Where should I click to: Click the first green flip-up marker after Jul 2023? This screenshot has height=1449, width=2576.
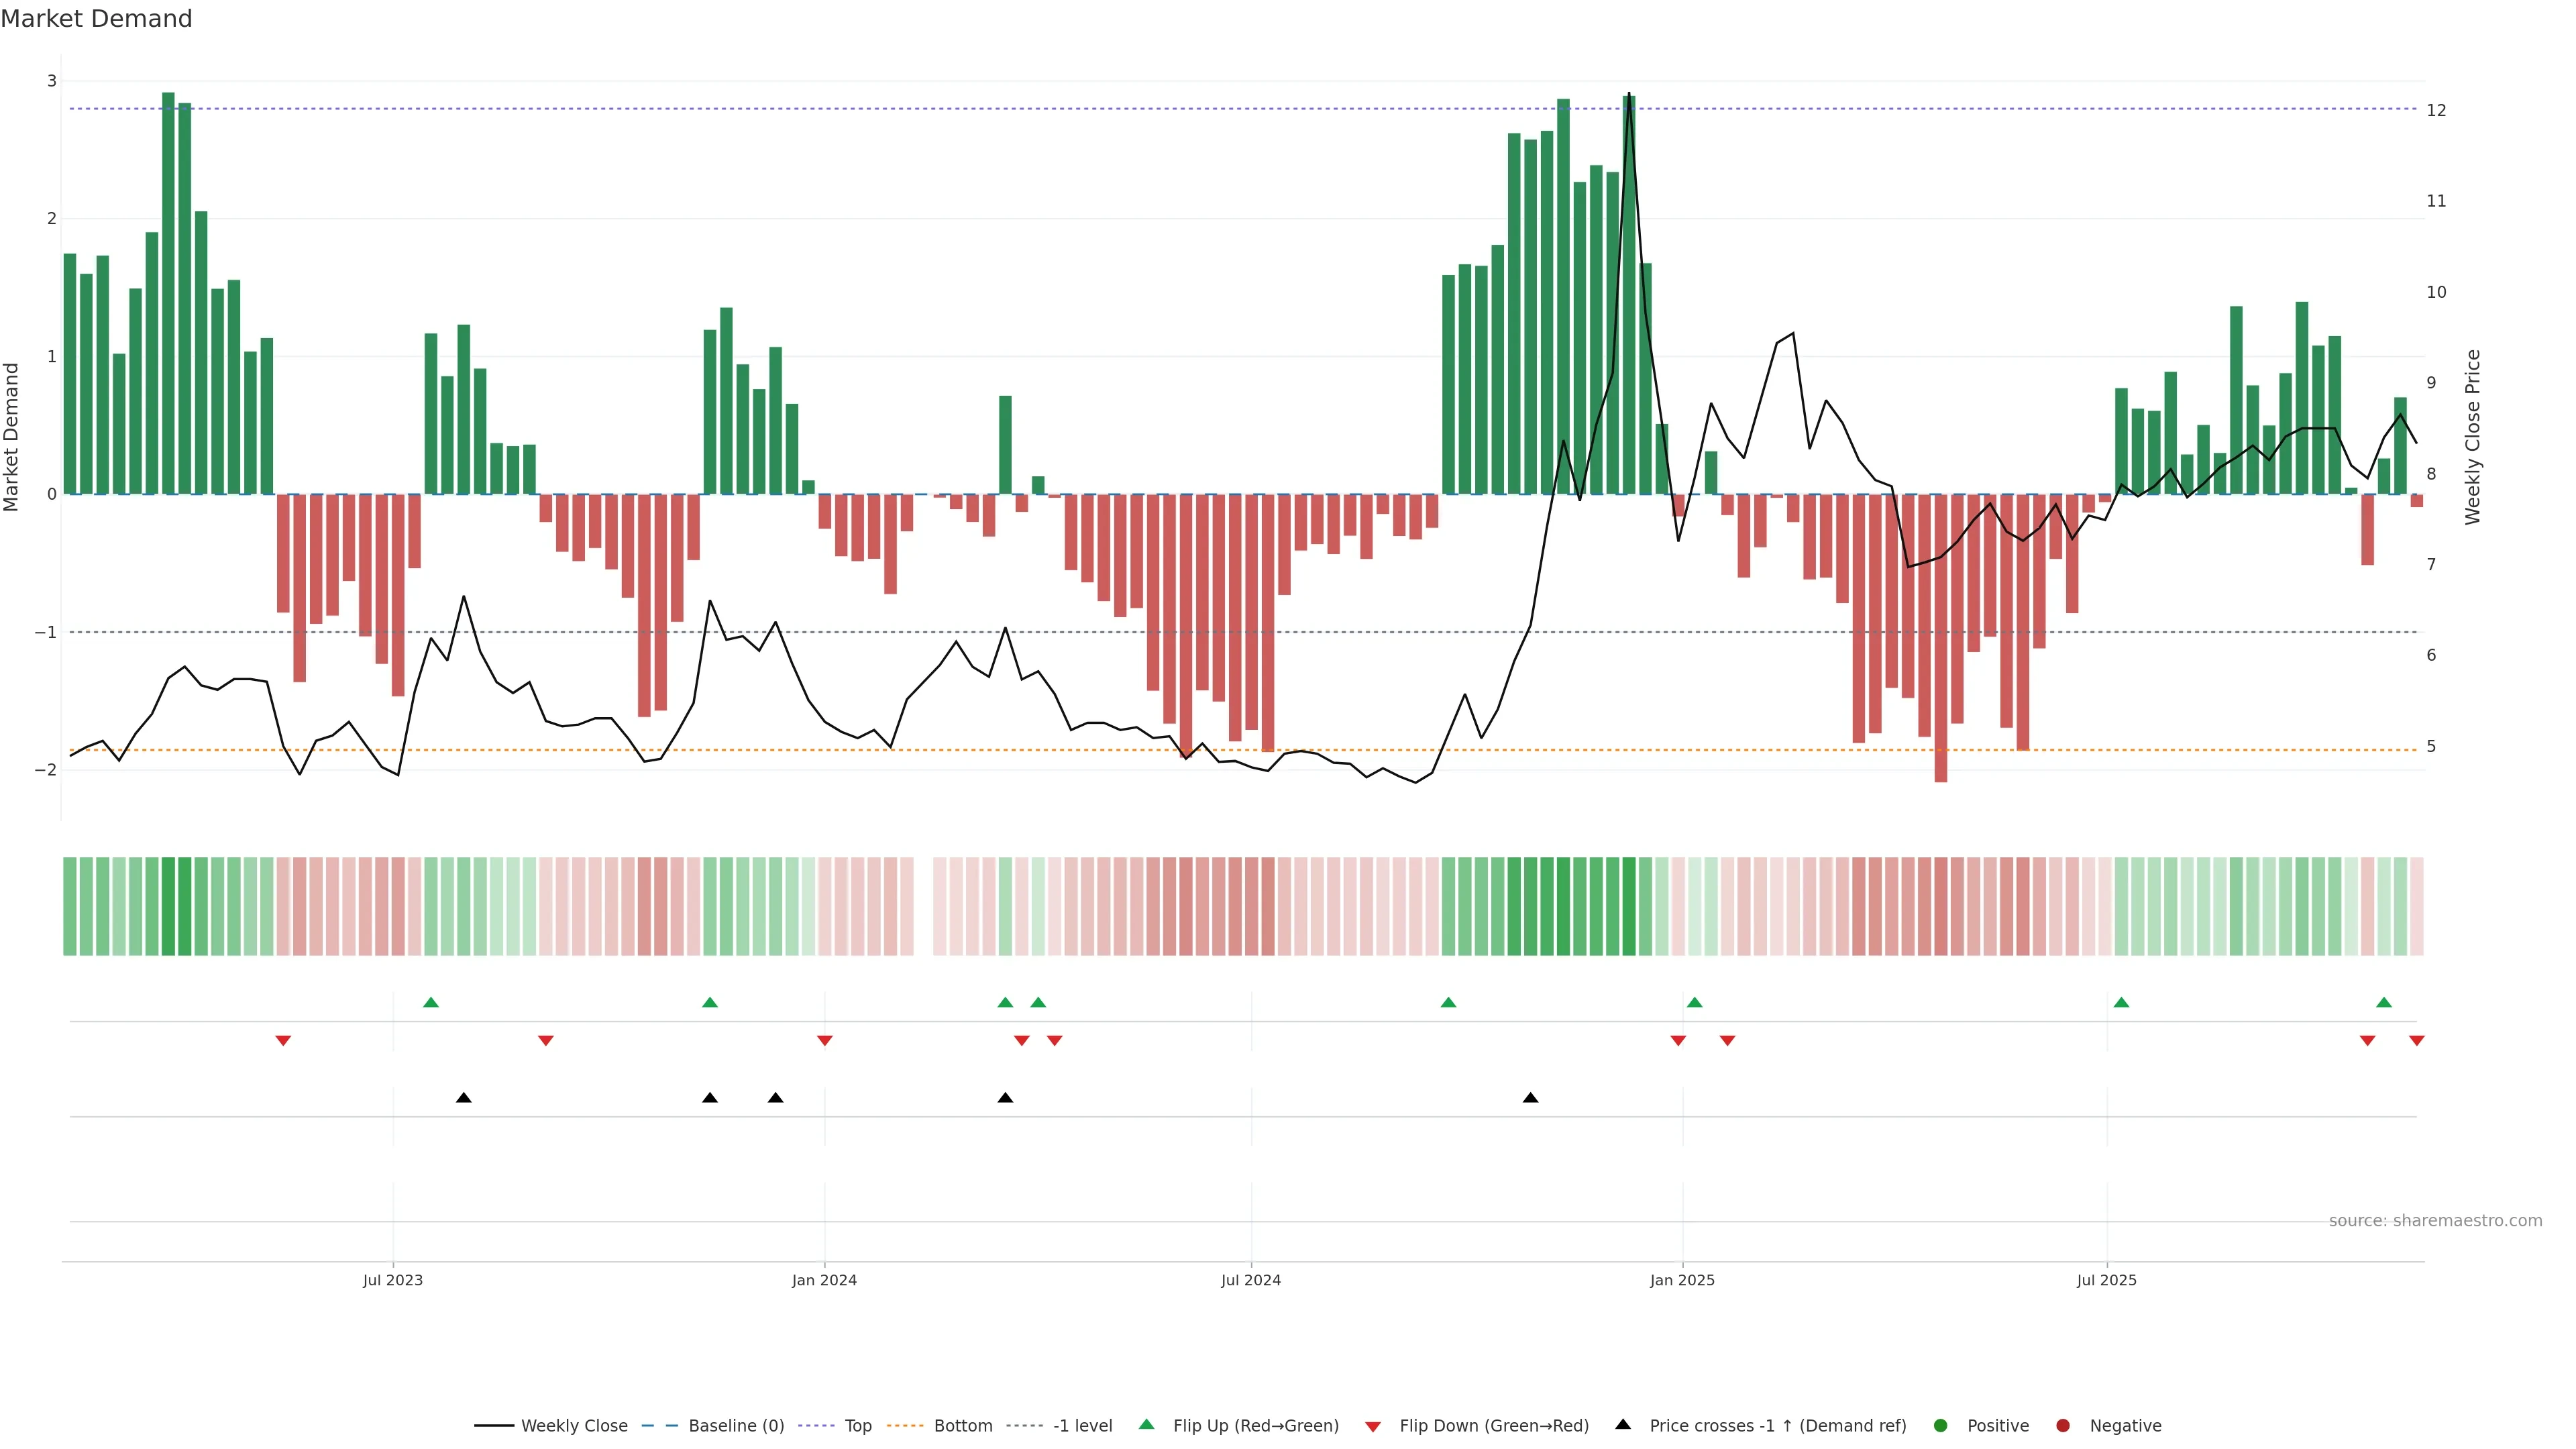tap(431, 1002)
